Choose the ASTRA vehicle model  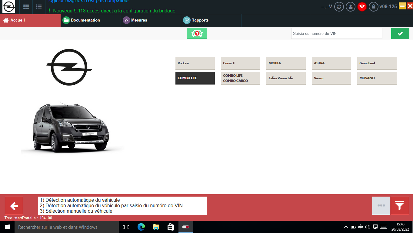click(331, 63)
